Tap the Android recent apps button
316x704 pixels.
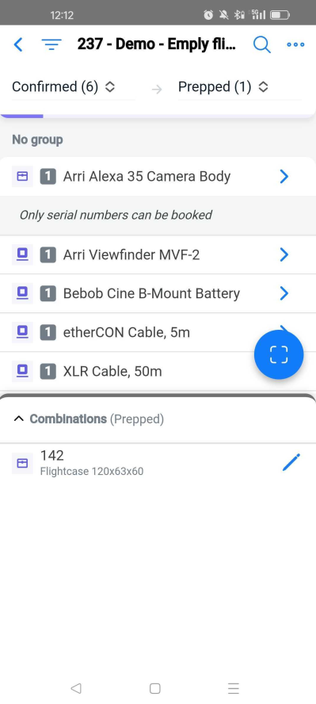pos(234,688)
